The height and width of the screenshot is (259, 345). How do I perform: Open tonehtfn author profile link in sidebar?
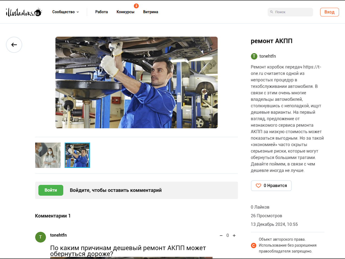(x=268, y=56)
